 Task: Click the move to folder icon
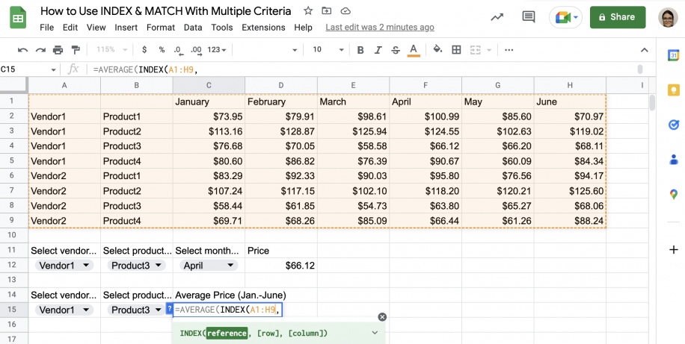[x=326, y=11]
